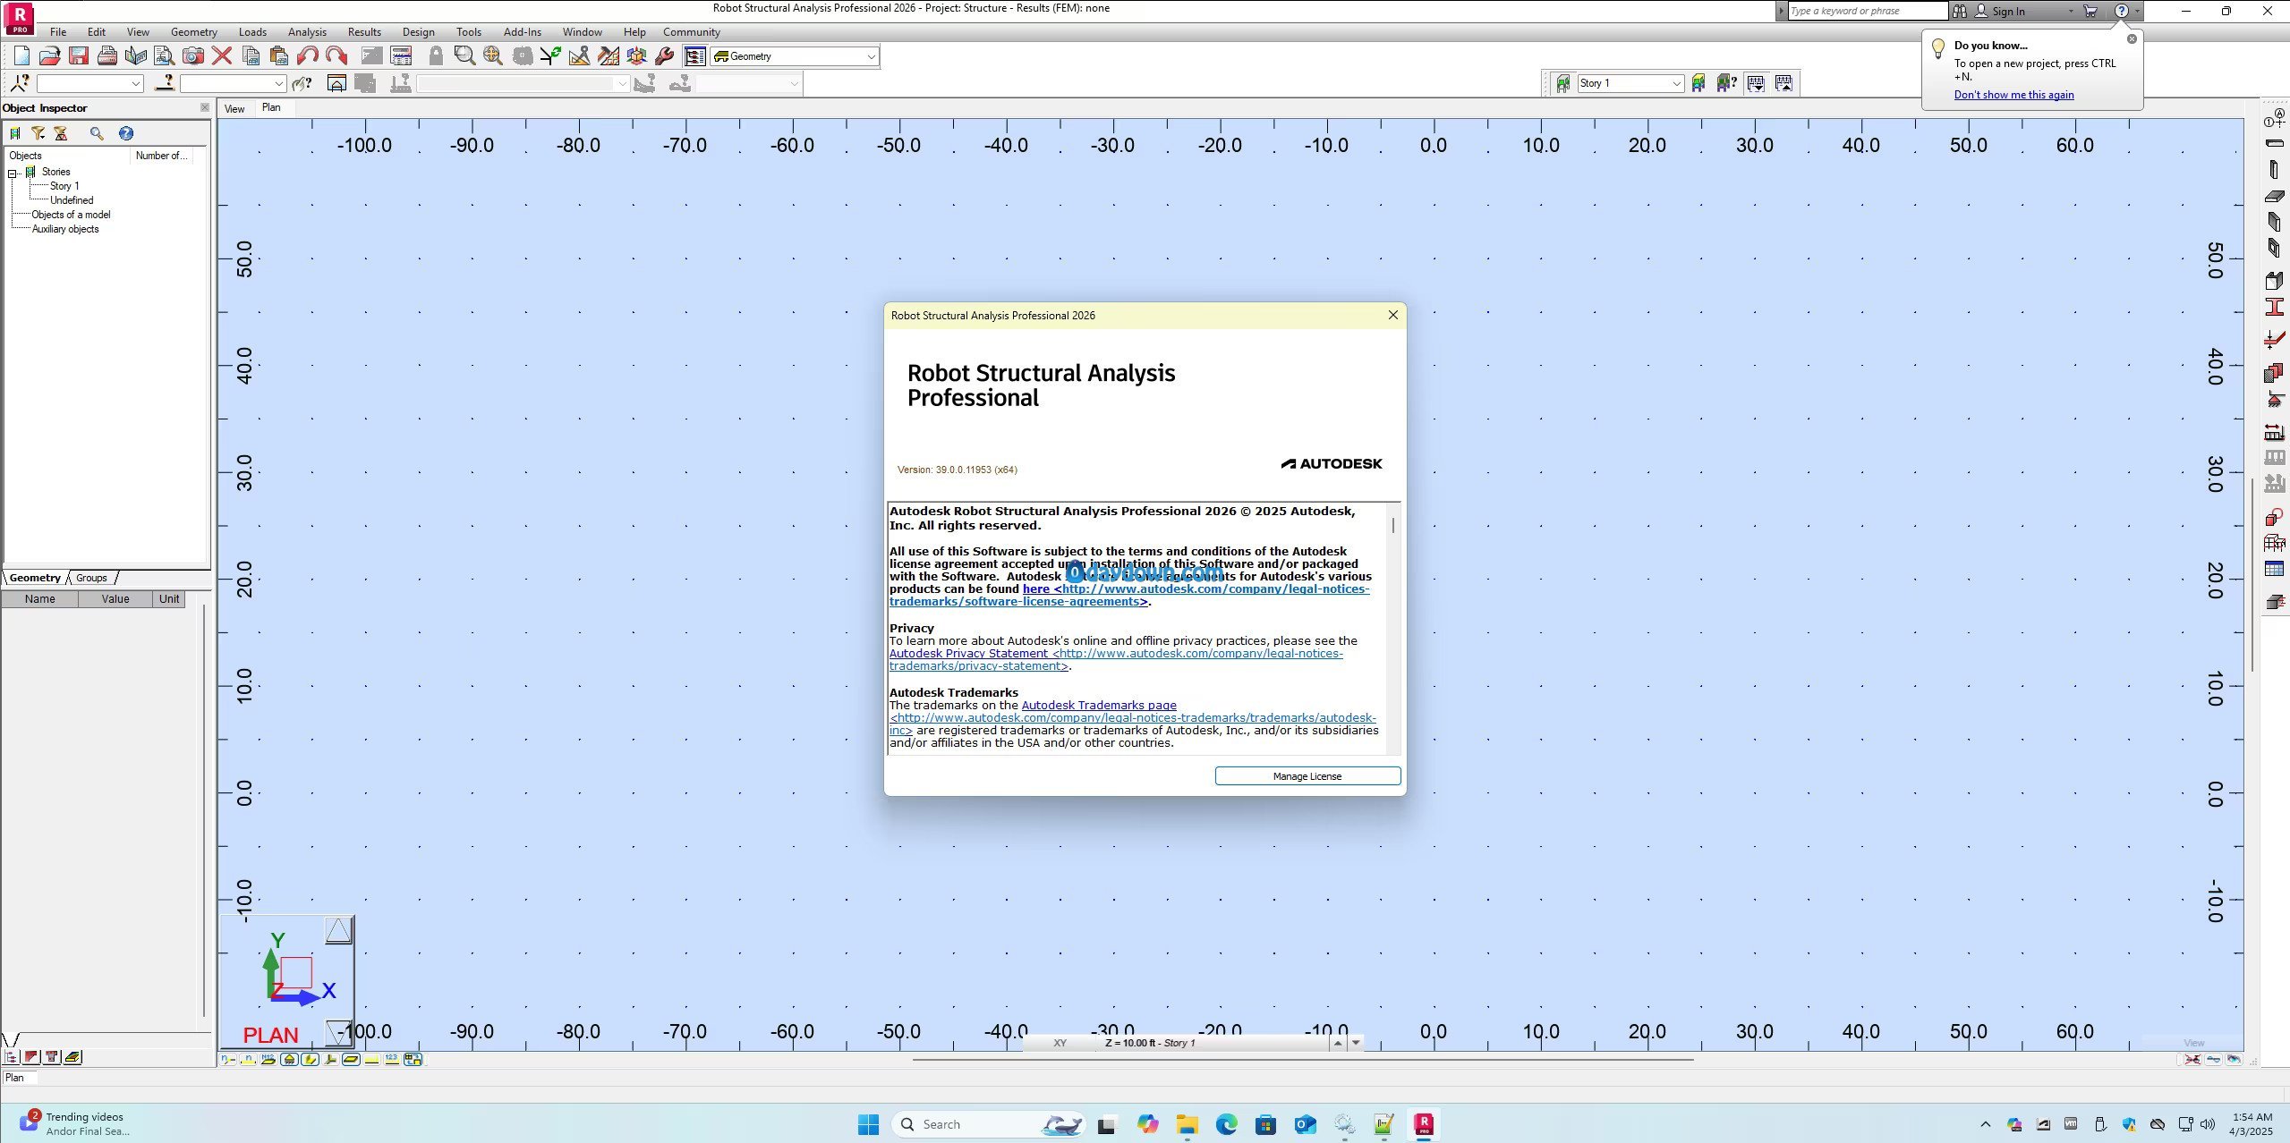Toggle panel numbers display at bottom bar

coord(268,1059)
